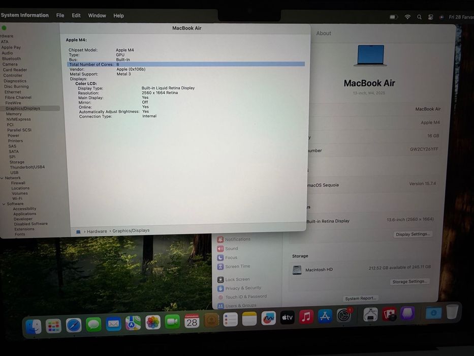Open Music app in the Dock
Image resolution: width=474 pixels, height=356 pixels.
pyautogui.click(x=306, y=317)
